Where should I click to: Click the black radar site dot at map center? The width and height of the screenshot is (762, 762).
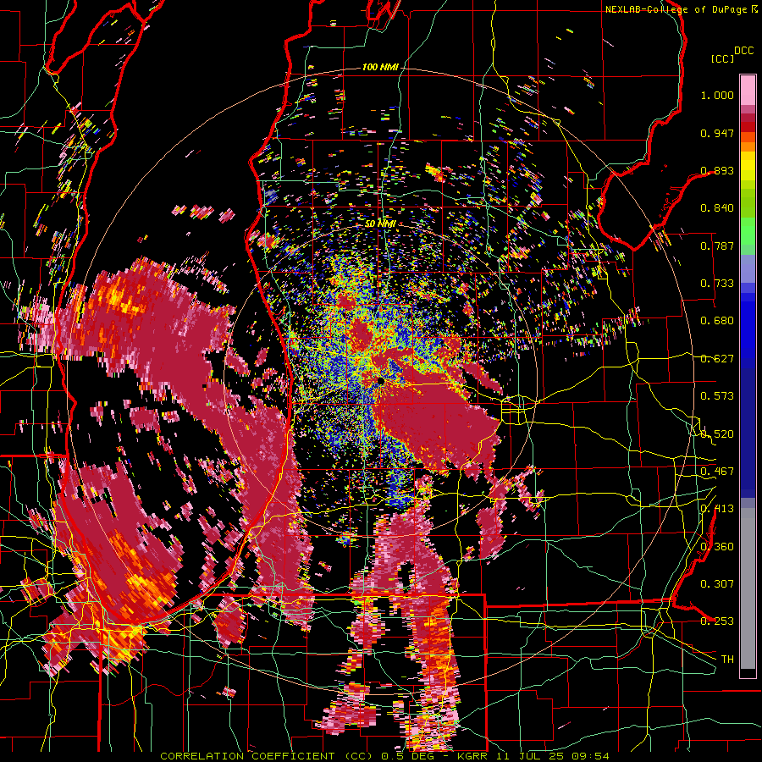380,382
